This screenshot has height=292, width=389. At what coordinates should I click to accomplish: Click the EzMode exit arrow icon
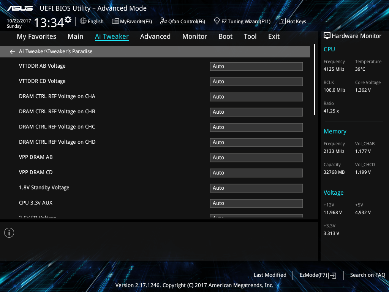coord(333,275)
